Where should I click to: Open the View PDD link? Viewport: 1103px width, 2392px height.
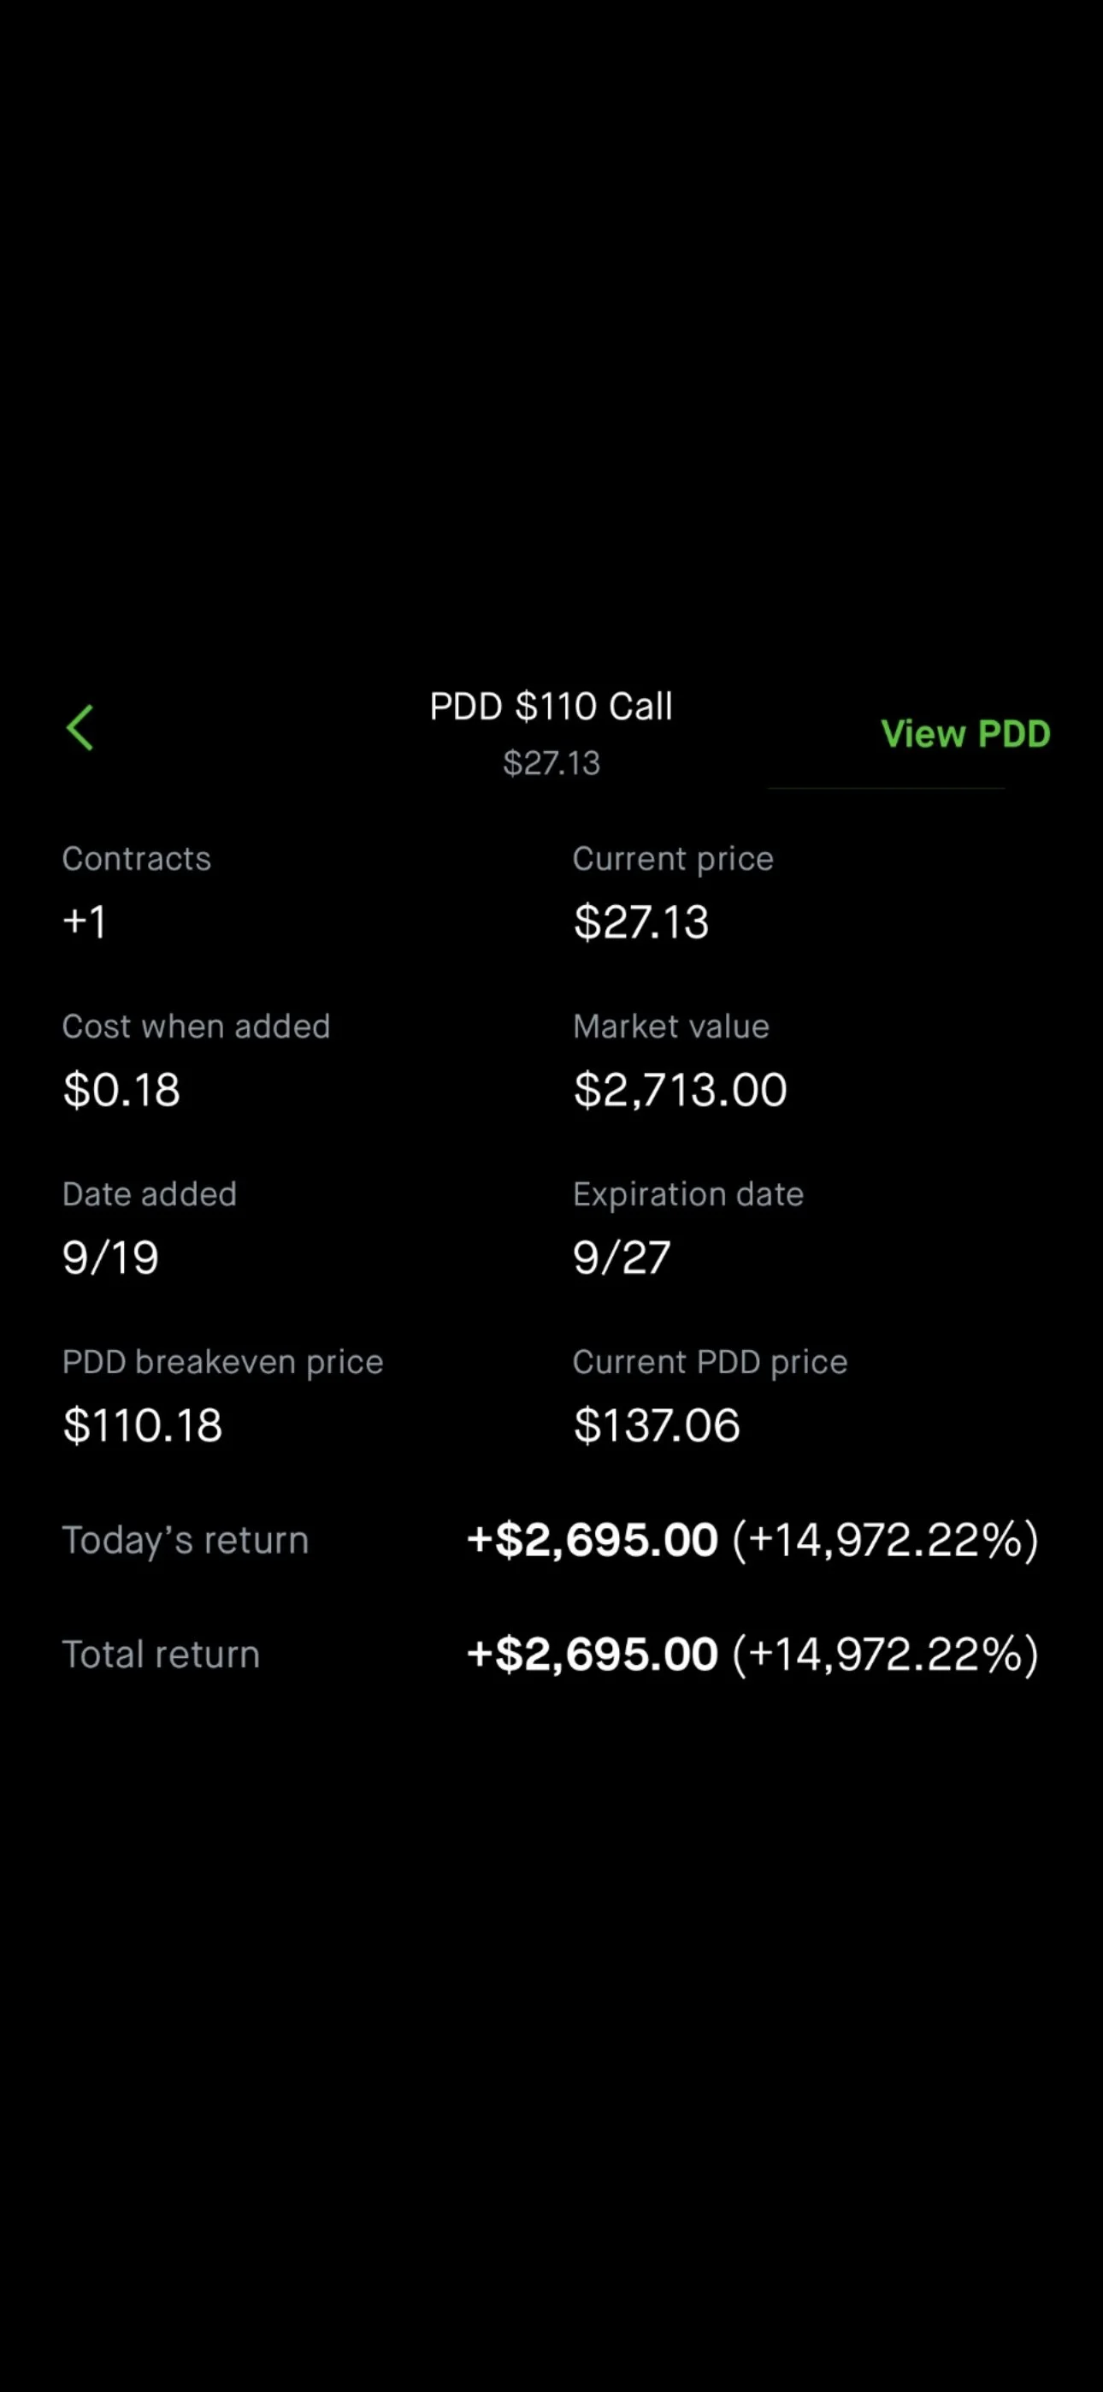click(x=965, y=733)
